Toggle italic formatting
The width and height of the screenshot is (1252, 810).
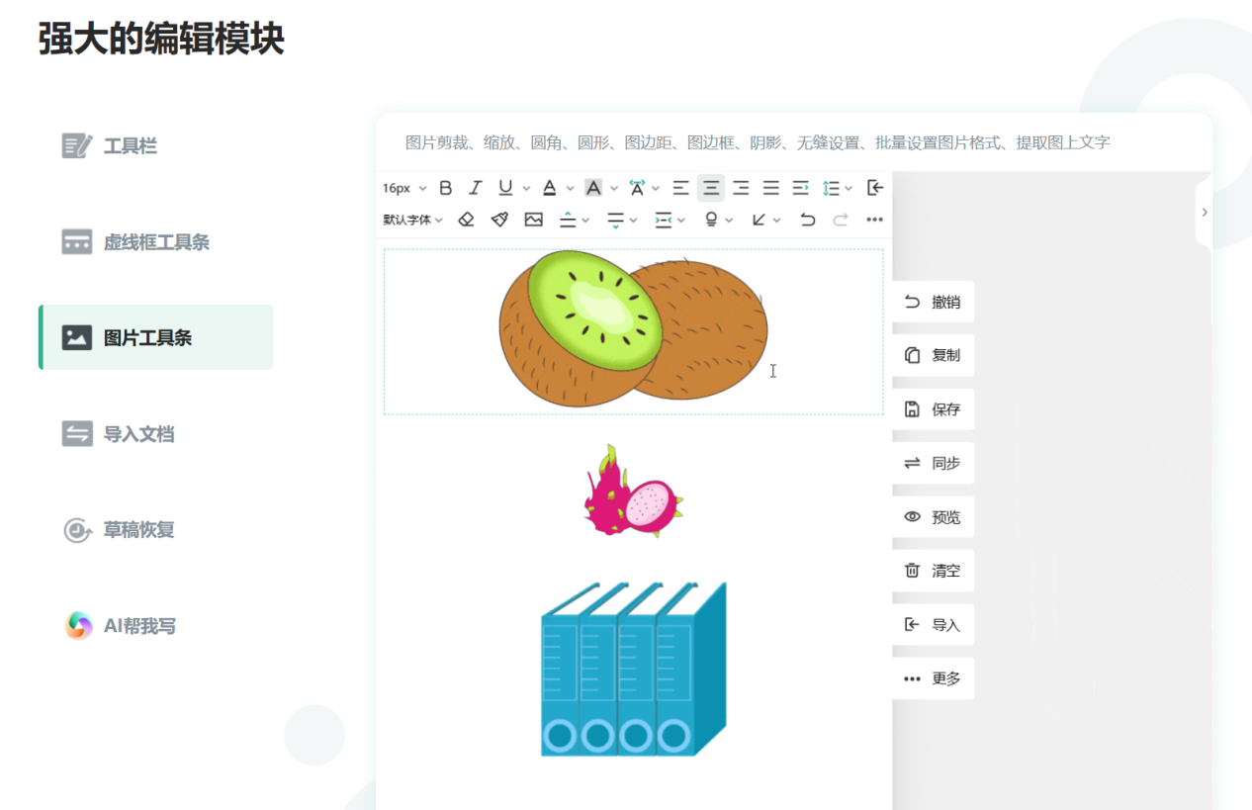[475, 188]
